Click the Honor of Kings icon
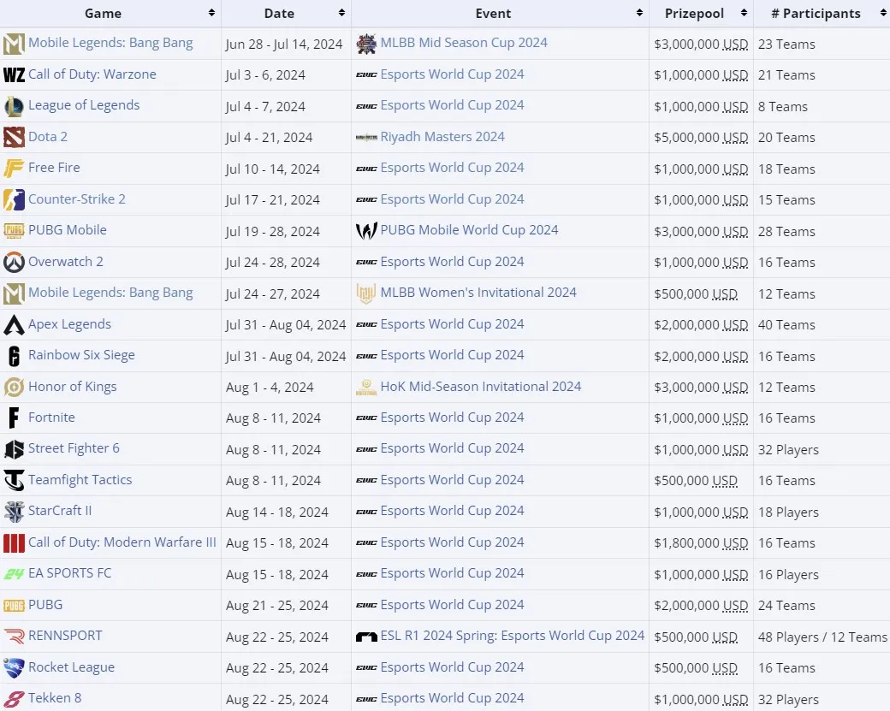The image size is (890, 711). coord(14,387)
